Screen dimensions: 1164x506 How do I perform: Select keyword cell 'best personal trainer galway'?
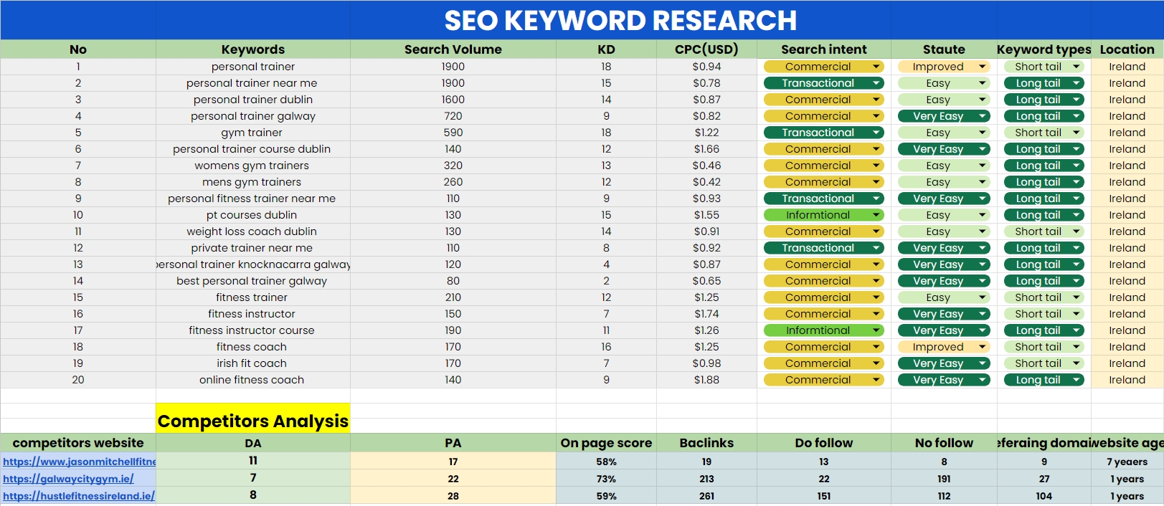[x=252, y=281]
